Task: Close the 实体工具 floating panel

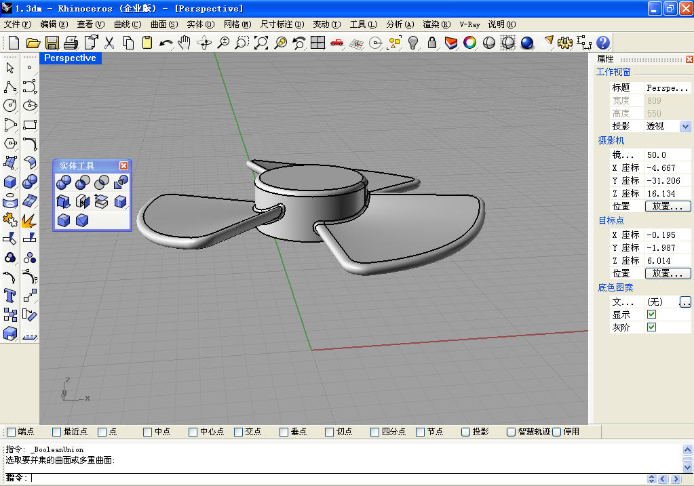Action: click(x=124, y=165)
